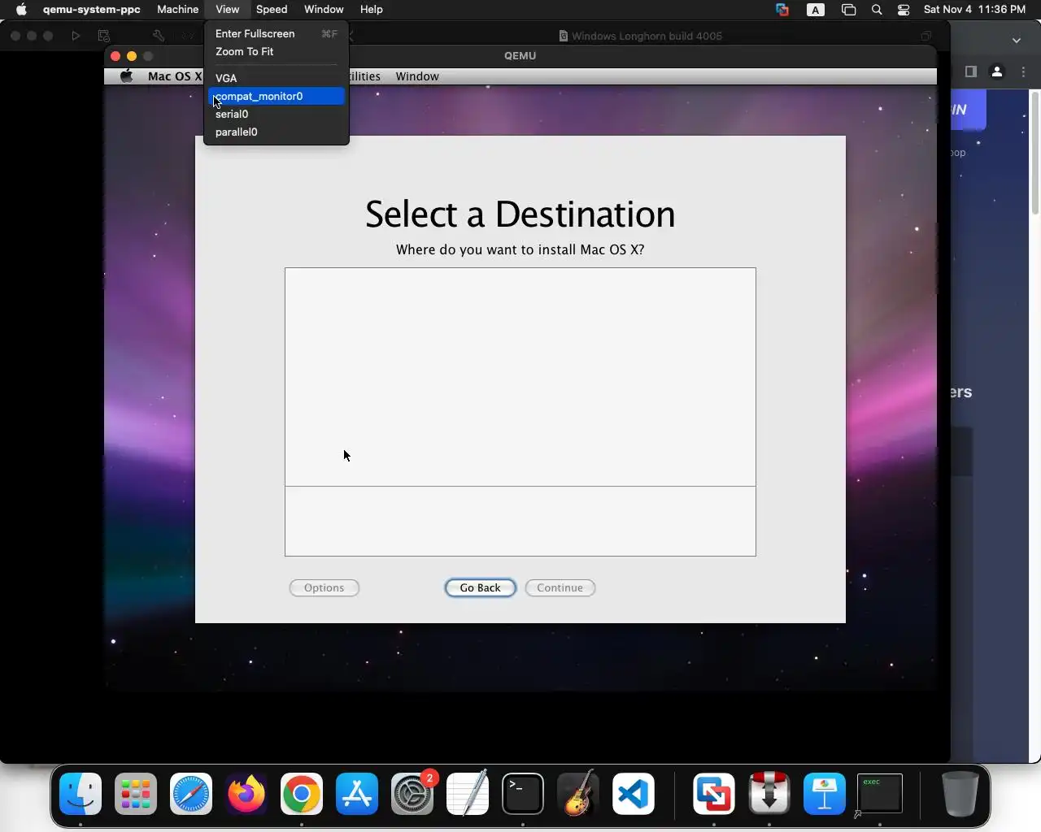Click the Go Back button
The width and height of the screenshot is (1041, 832).
click(481, 587)
